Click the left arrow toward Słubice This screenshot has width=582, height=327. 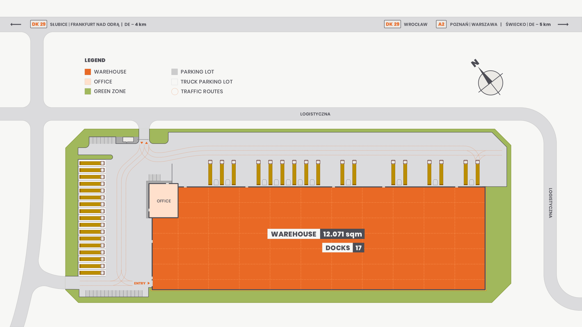(16, 24)
